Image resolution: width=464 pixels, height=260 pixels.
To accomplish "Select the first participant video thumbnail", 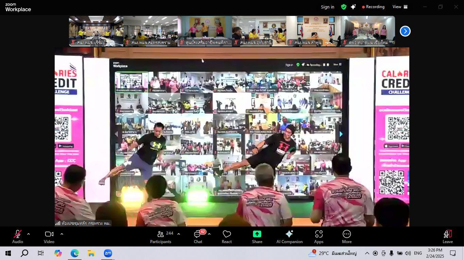I will click(x=96, y=31).
